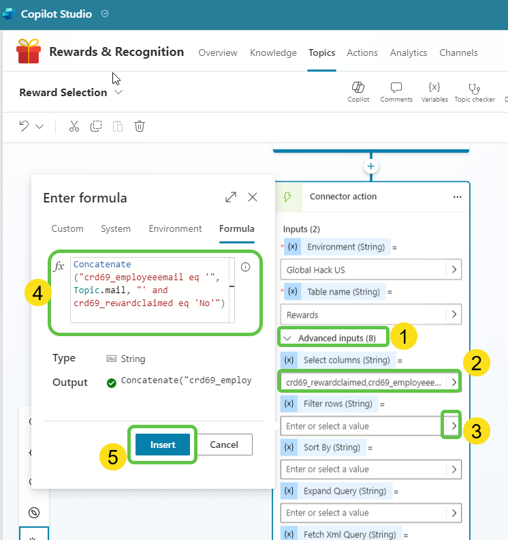Screen dimensions: 508x540
Task: Click the Cut scissors icon
Action: [x=74, y=126]
